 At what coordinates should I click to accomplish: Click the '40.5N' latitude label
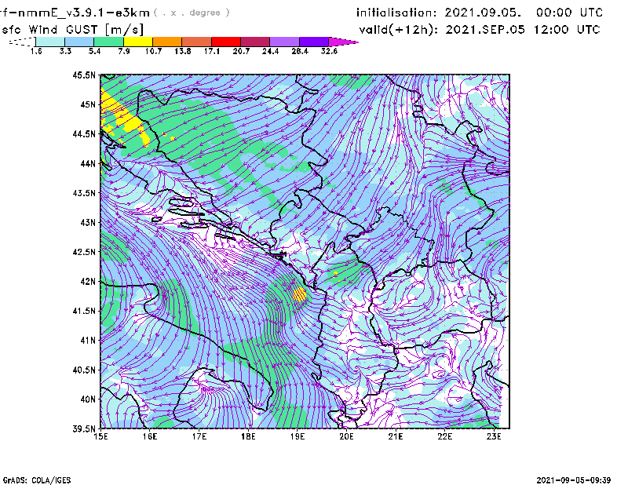coord(84,370)
